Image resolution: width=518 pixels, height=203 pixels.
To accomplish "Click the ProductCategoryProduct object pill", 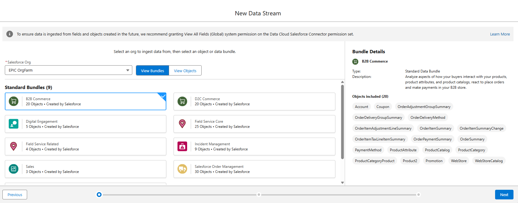I will tap(375, 161).
